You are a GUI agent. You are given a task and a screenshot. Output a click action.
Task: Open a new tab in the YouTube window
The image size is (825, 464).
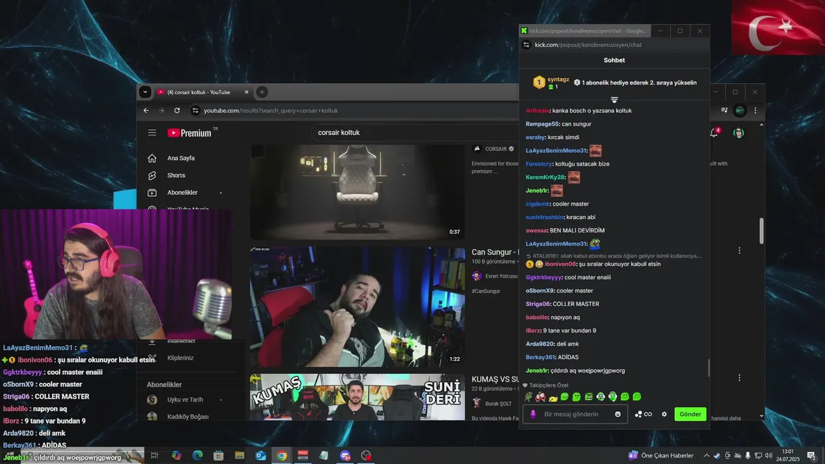(x=262, y=92)
